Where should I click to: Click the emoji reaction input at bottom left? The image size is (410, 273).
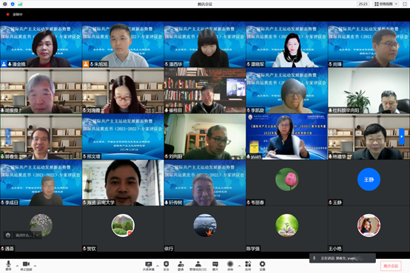pos(22,235)
